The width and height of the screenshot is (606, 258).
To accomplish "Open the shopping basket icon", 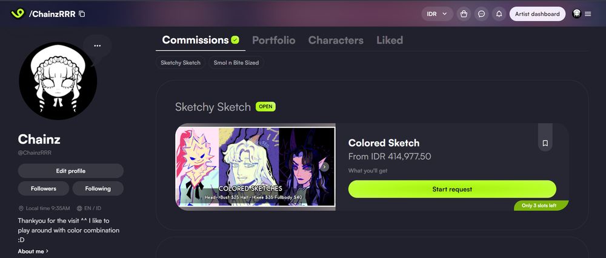I will tap(464, 14).
